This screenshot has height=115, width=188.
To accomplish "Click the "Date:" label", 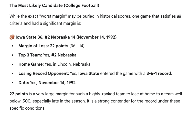I will click(x=24, y=83).
